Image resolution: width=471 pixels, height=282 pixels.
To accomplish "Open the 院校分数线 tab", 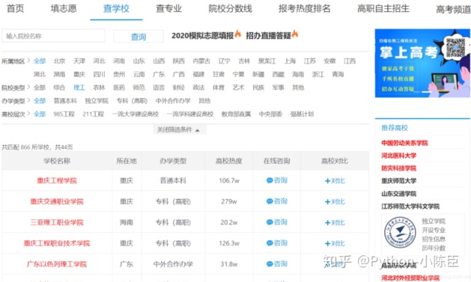I will click(230, 9).
